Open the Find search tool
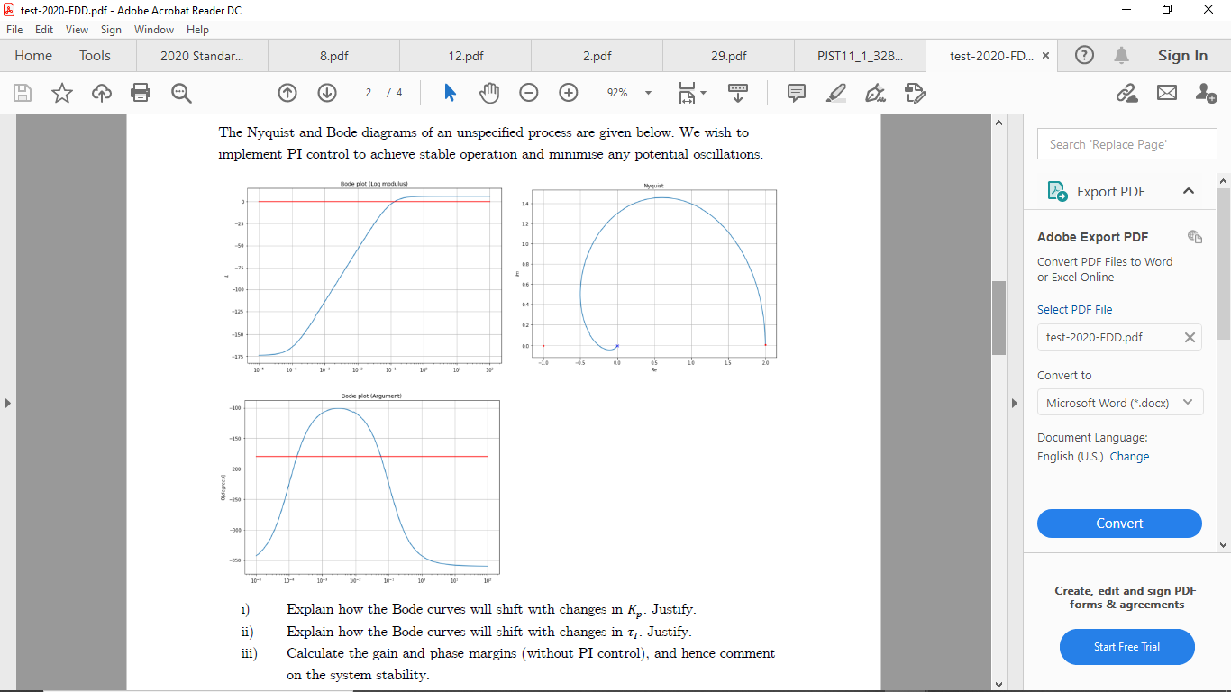The height and width of the screenshot is (692, 1231). pos(181,93)
